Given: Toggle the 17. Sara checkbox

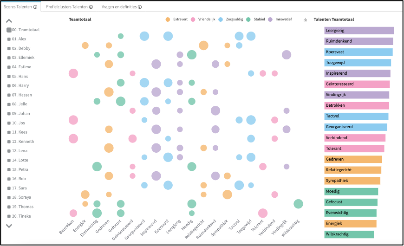Looking at the screenshot, I should point(9,188).
